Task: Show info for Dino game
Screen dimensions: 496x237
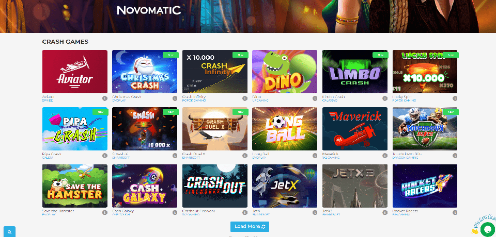Action: coord(315,98)
